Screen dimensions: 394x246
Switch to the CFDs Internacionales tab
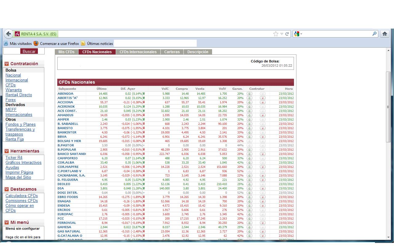[x=138, y=52]
